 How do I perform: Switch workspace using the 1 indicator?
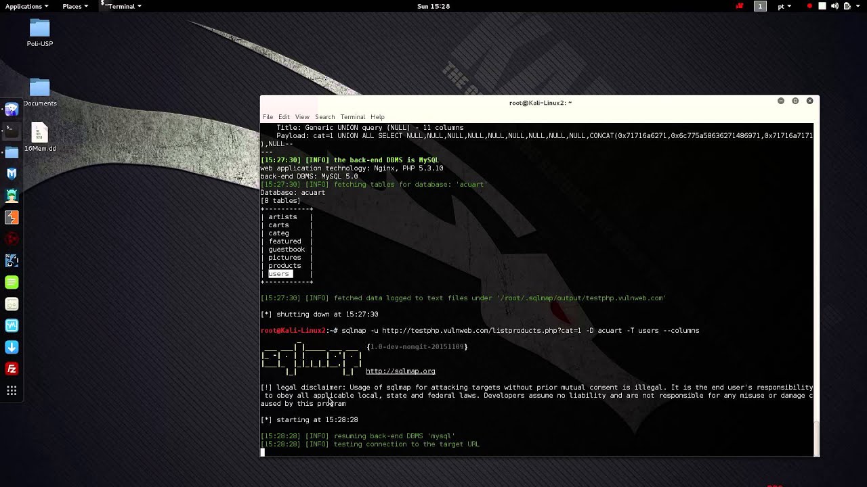[760, 6]
